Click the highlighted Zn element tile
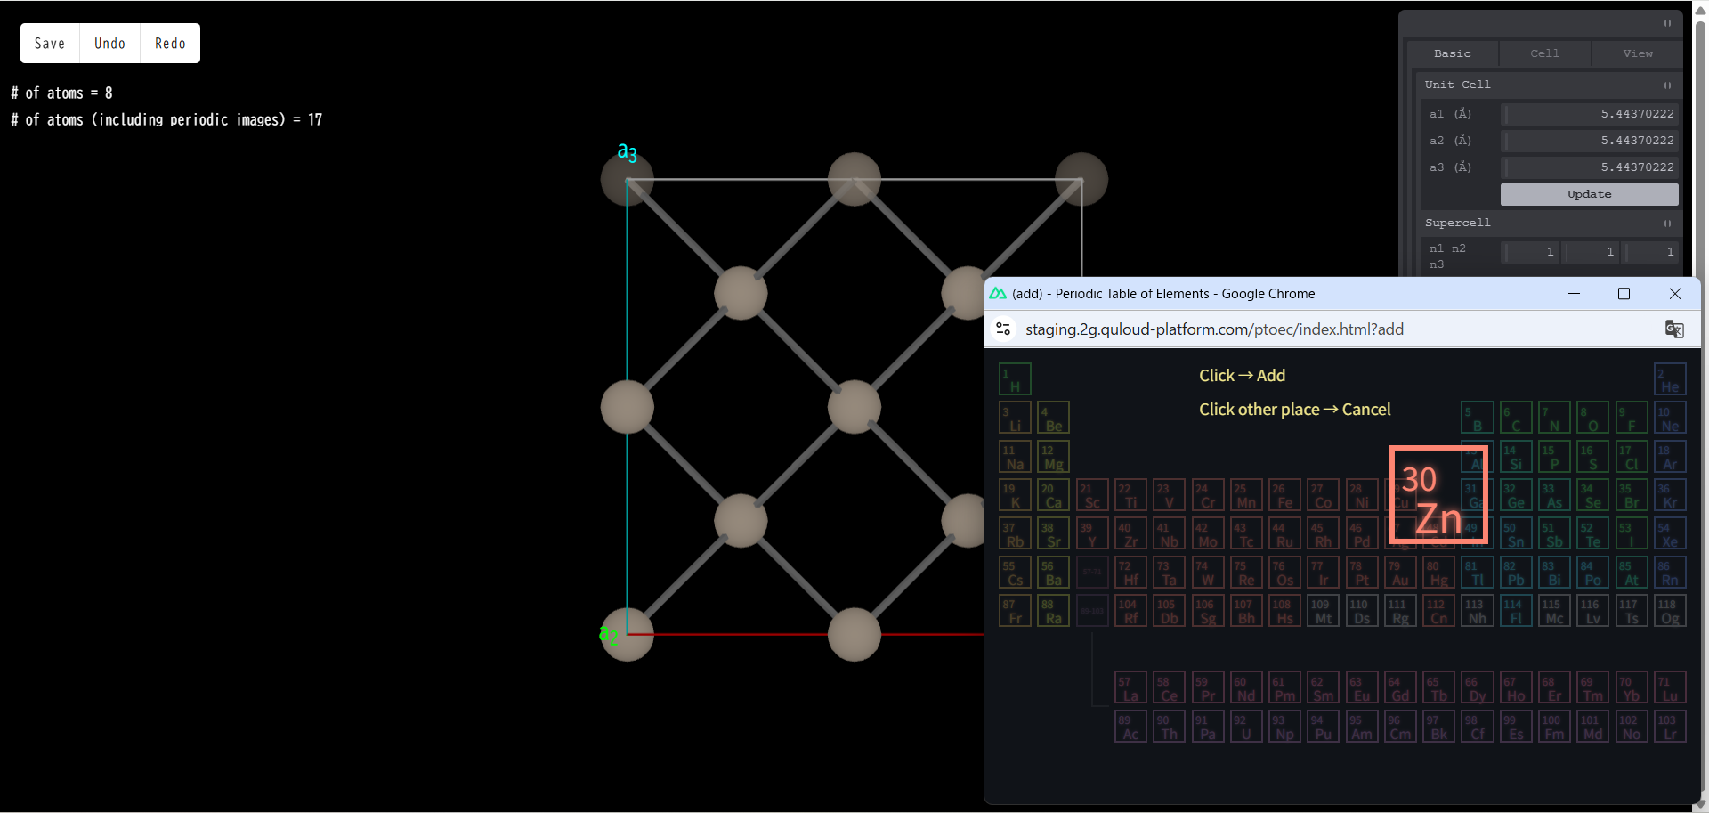 (x=1438, y=496)
